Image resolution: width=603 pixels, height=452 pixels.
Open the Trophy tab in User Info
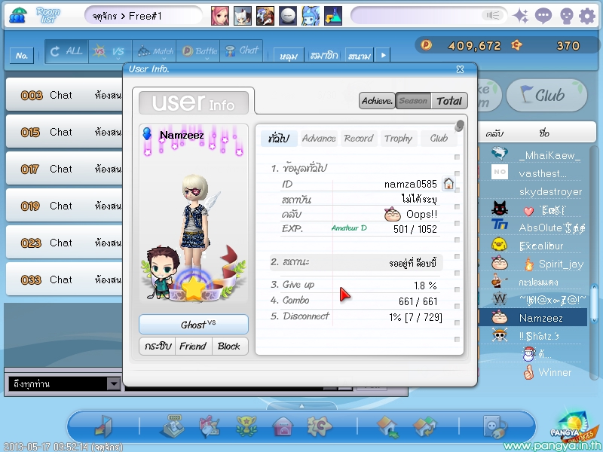click(398, 139)
